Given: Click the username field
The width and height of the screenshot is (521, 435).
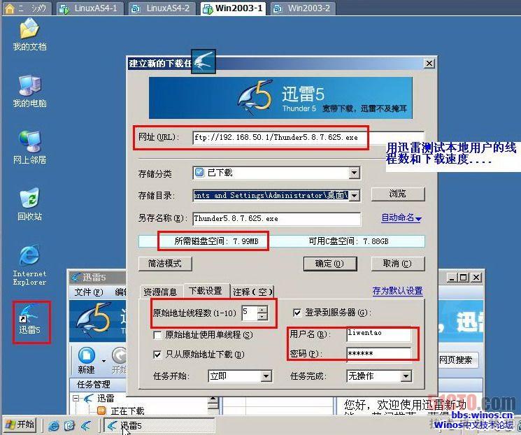Looking at the screenshot, I should pyautogui.click(x=379, y=334).
